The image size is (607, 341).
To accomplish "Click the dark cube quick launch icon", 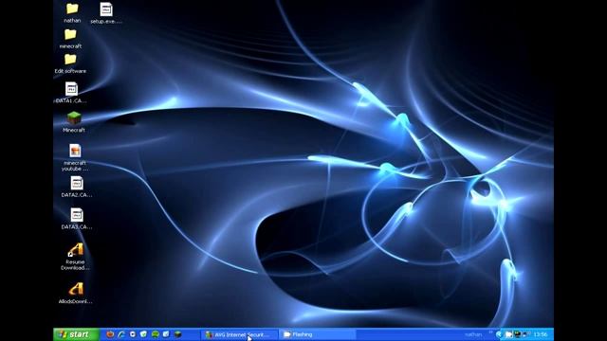I will click(177, 334).
